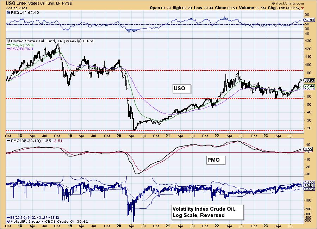Click the Low 79.99 value
Screen dimensions: 317x229
click(x=203, y=8)
